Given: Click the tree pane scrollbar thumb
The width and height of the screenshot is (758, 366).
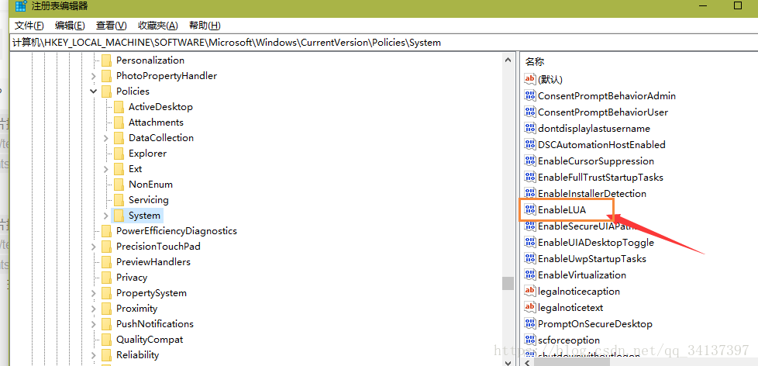Looking at the screenshot, I should click(508, 283).
